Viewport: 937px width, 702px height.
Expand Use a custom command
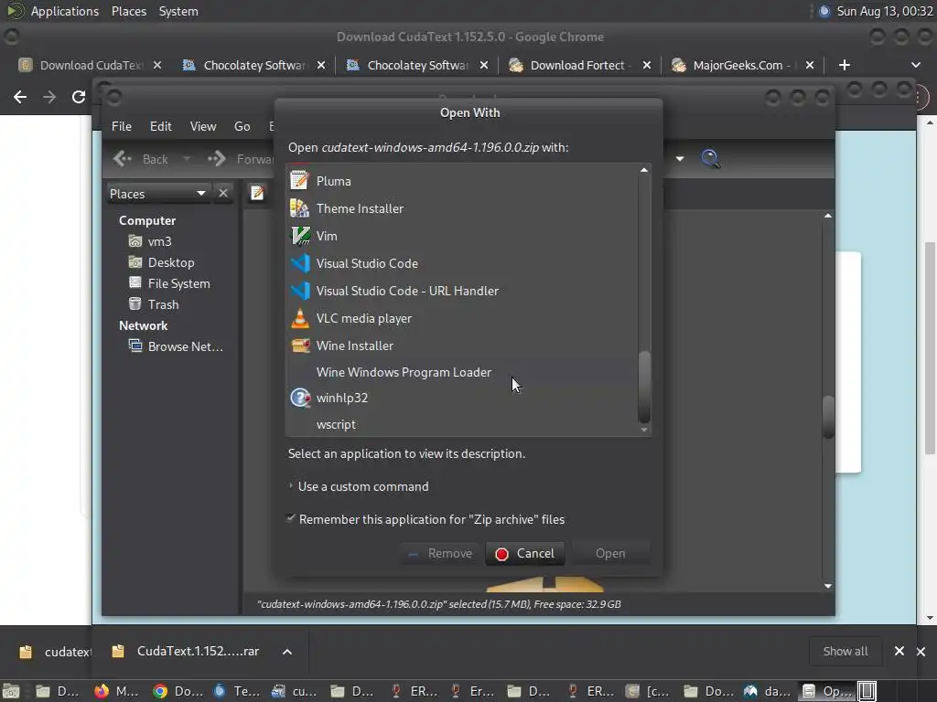(x=359, y=486)
